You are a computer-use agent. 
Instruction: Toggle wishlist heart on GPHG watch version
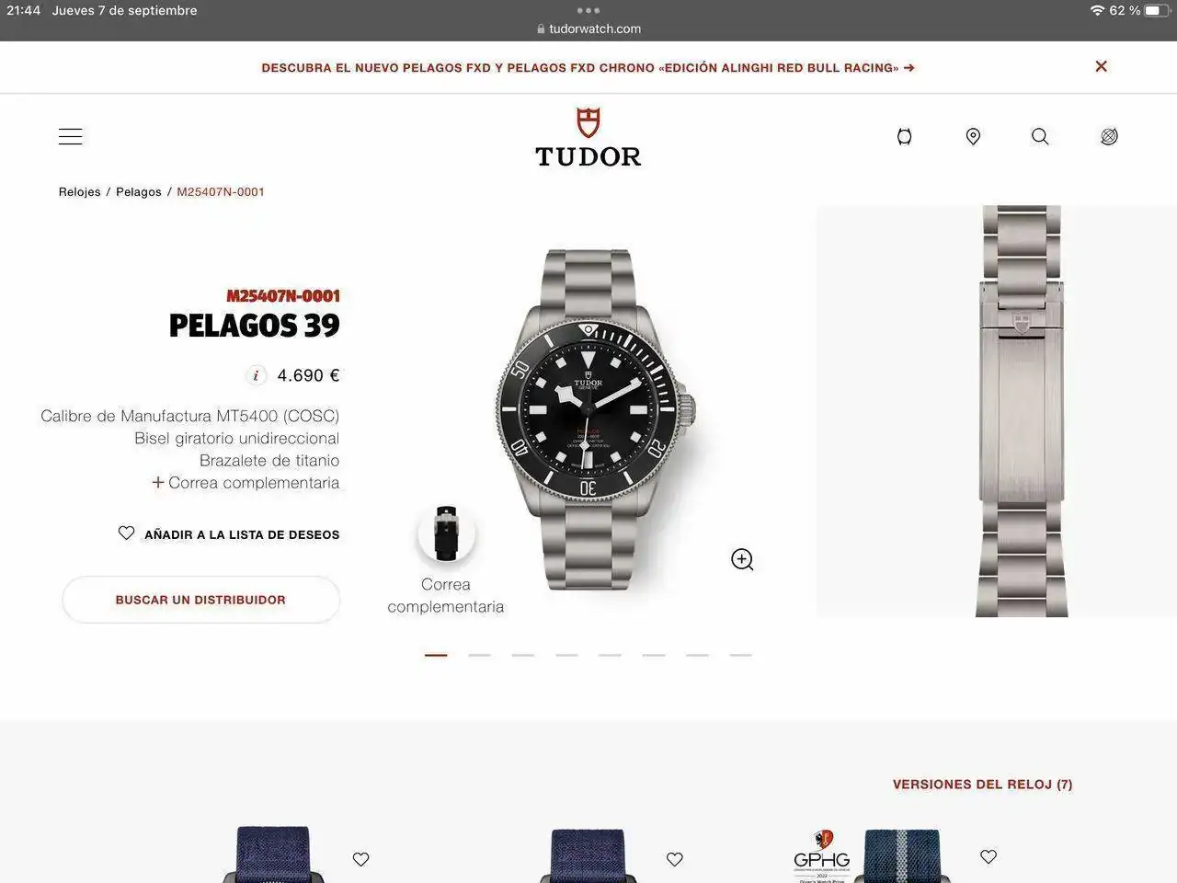point(988,856)
